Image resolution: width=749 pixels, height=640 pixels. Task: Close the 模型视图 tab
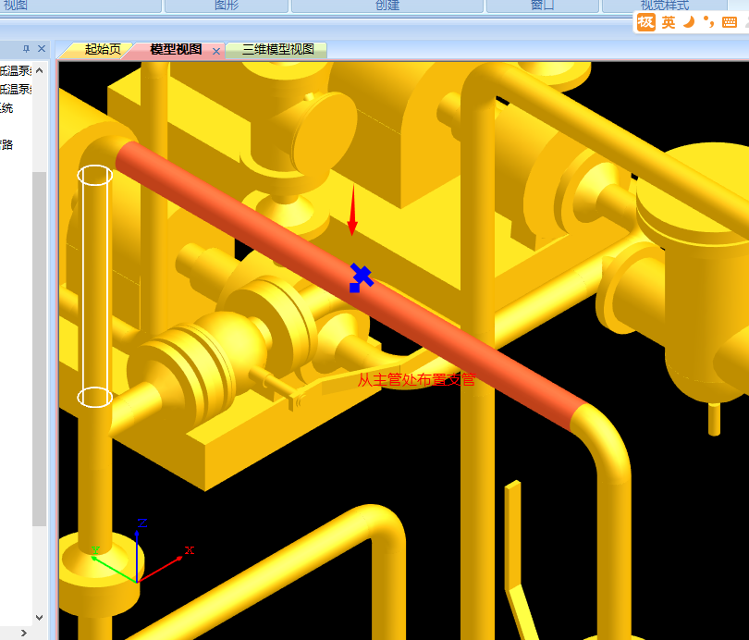216,51
